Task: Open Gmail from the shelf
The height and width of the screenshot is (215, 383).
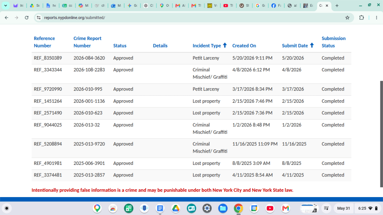Action: point(285,208)
